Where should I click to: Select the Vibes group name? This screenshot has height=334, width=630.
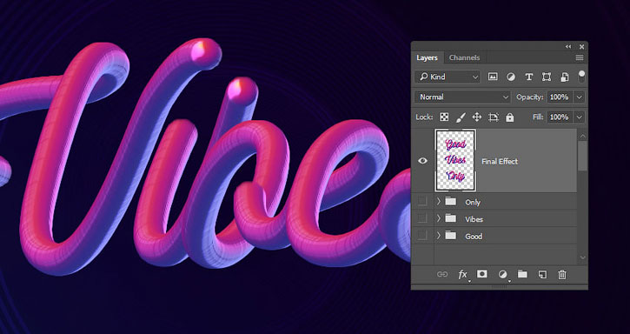(474, 219)
